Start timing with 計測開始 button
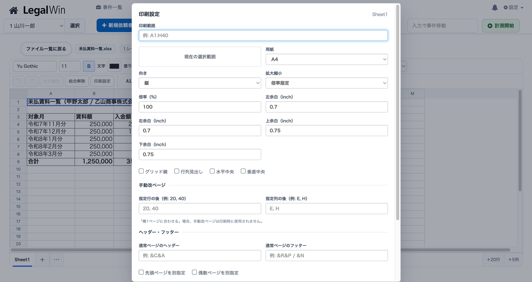Image resolution: width=532 pixels, height=282 pixels. coord(501,26)
